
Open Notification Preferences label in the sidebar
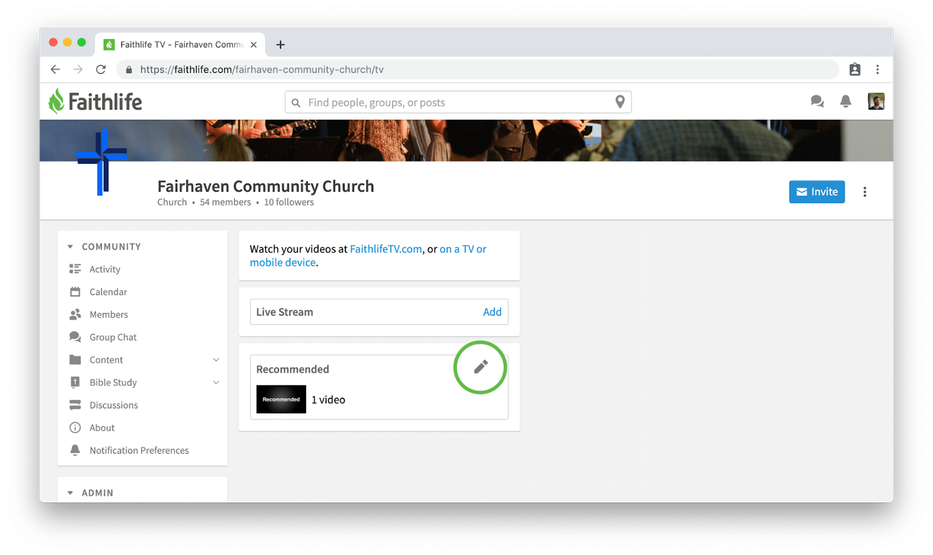[x=139, y=451]
